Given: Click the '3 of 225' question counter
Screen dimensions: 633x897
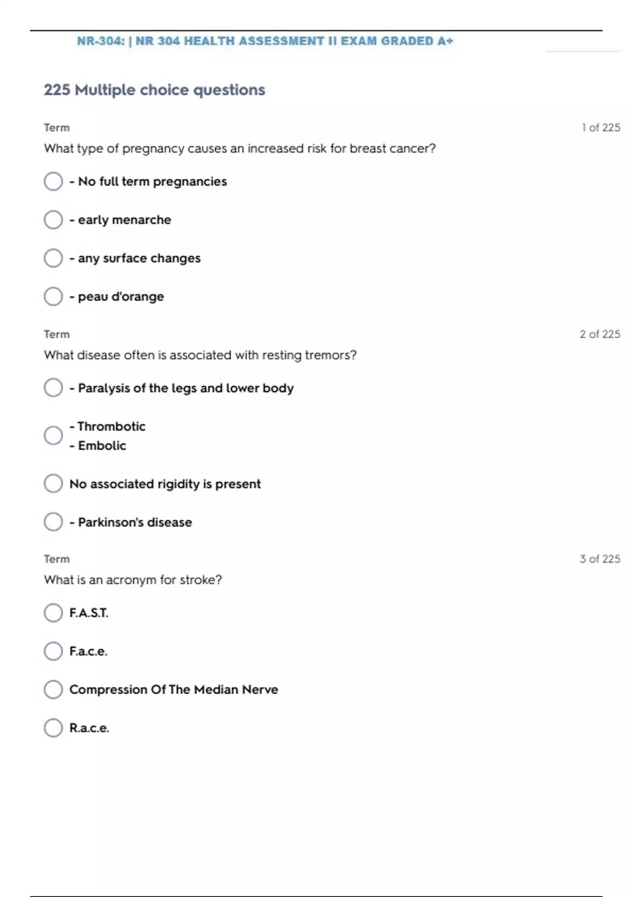Looking at the screenshot, I should point(600,559).
